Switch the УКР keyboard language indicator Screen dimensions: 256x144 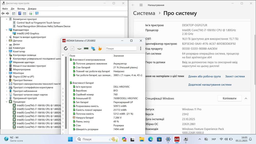click(x=214, y=139)
